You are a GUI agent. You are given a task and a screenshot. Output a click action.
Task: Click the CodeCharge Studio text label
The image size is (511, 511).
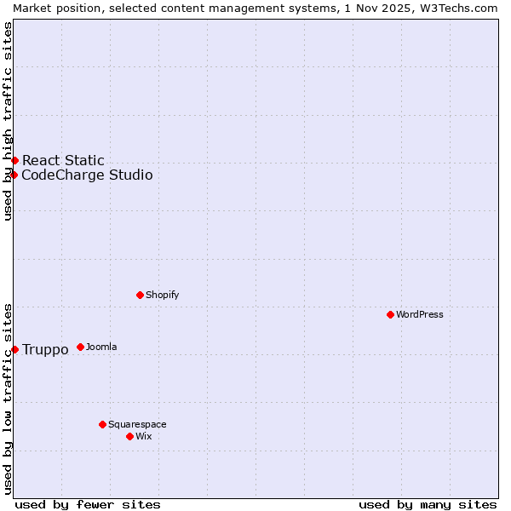pyautogui.click(x=87, y=175)
